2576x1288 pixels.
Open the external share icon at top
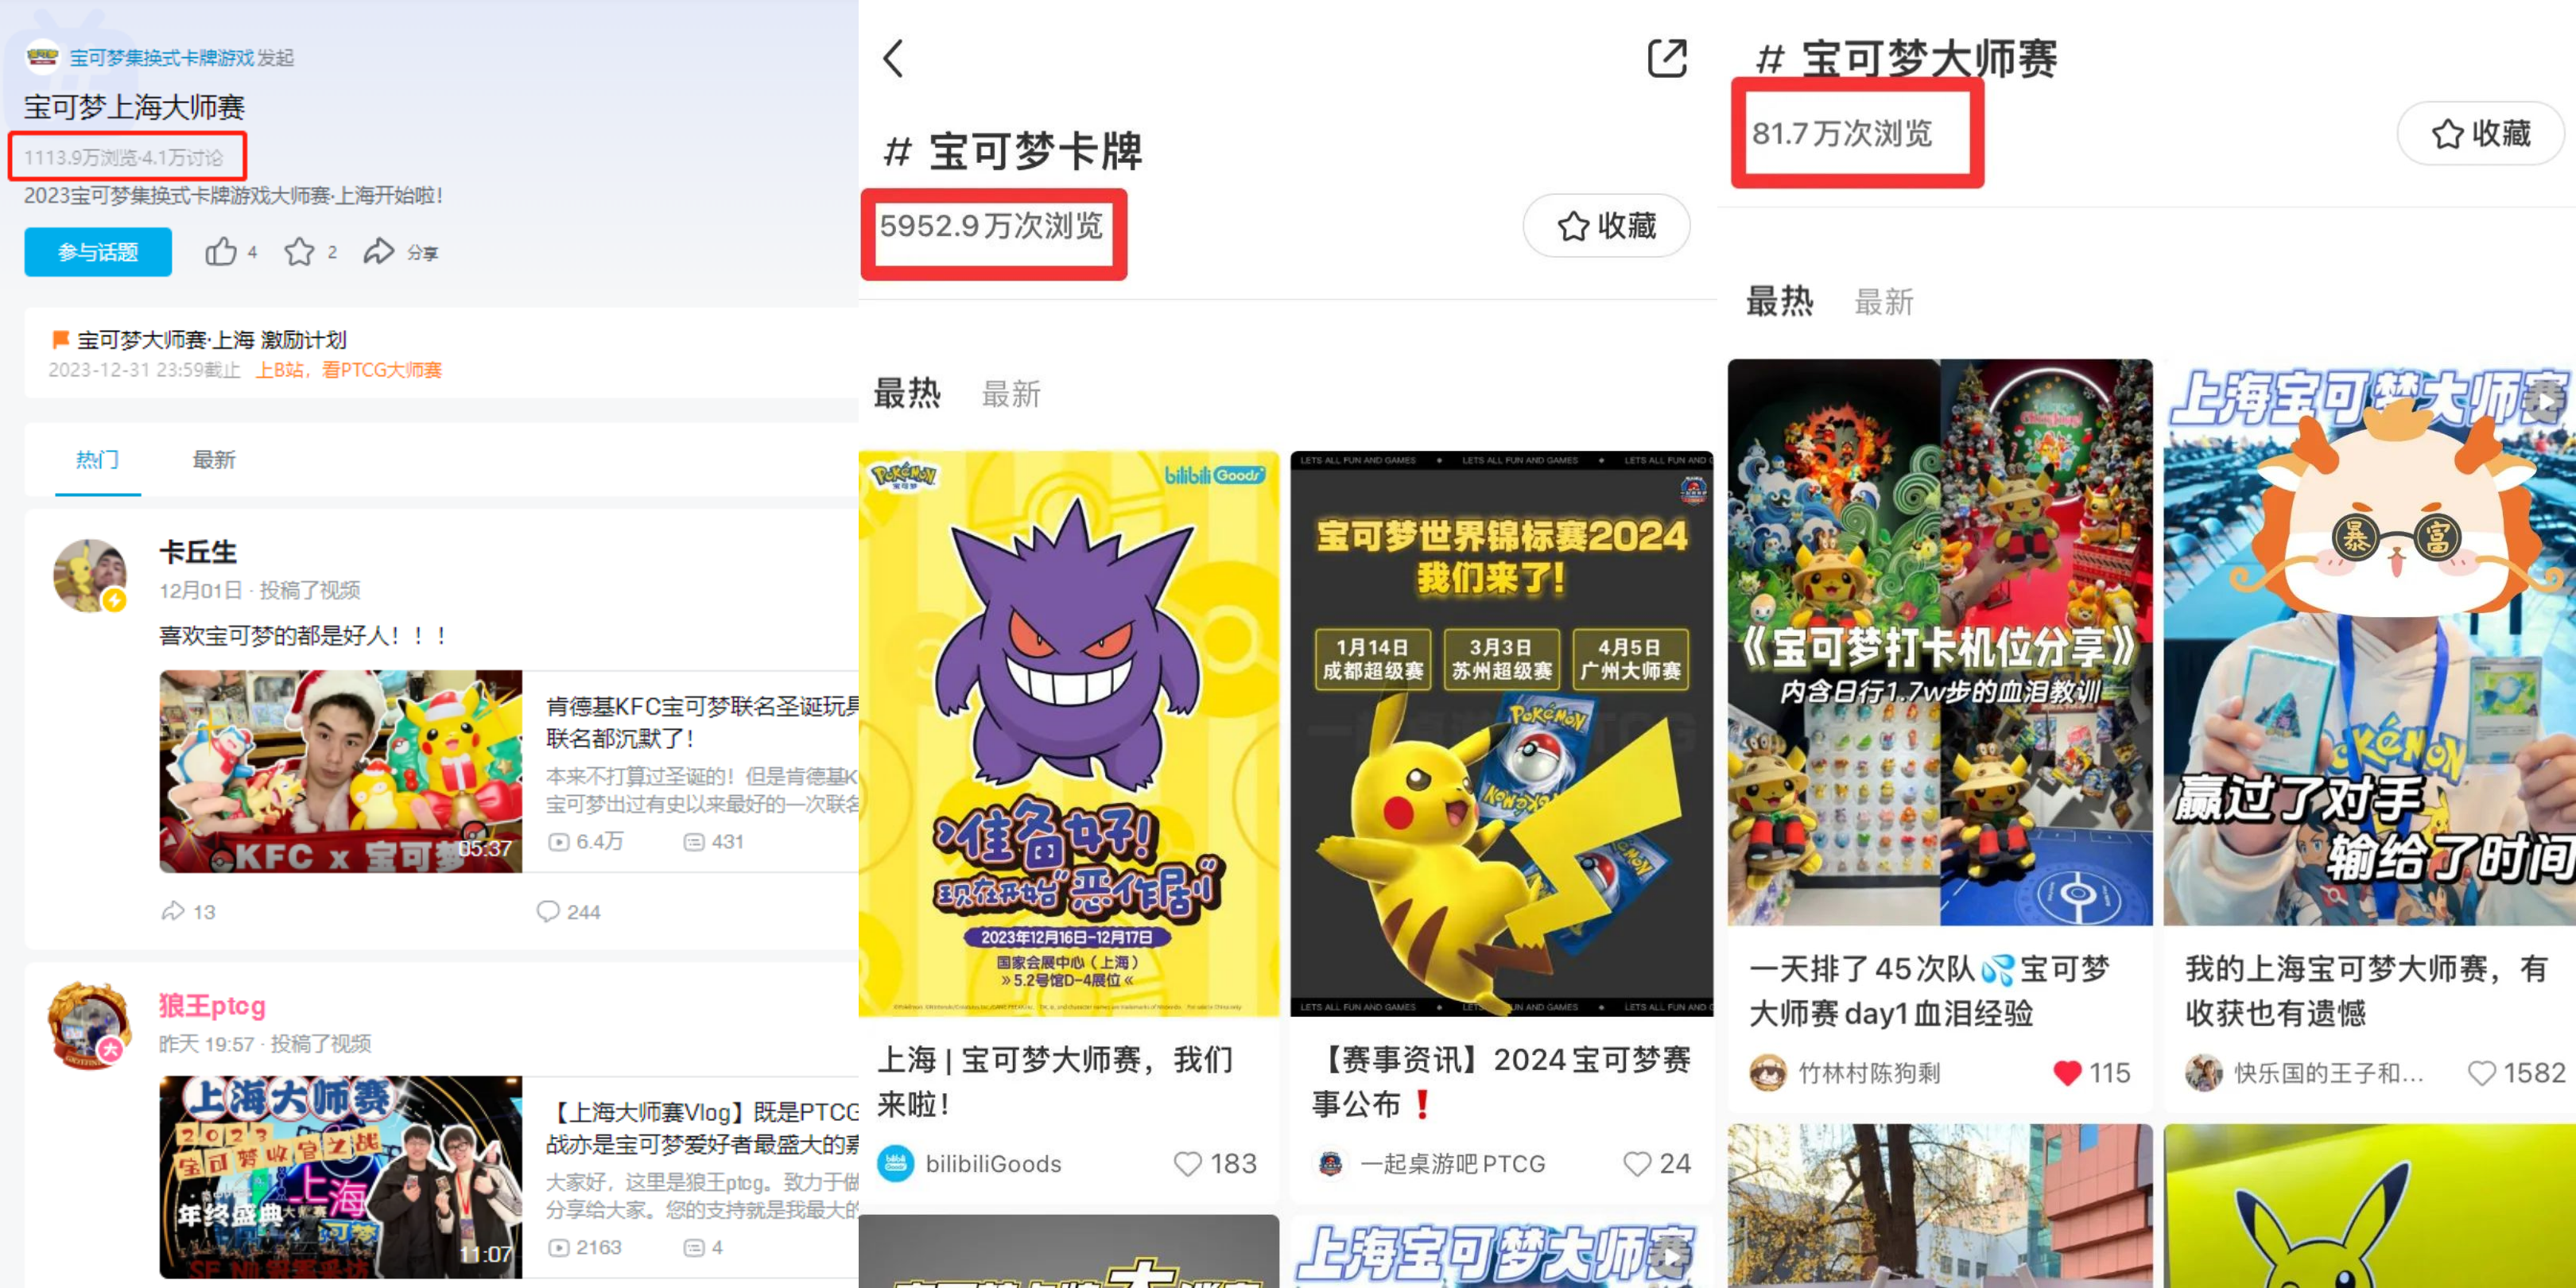click(x=1666, y=58)
